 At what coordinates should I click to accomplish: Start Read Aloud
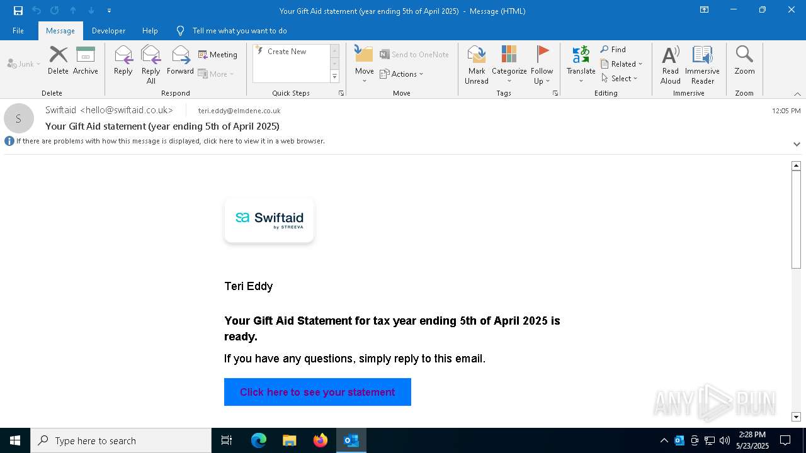click(x=671, y=64)
